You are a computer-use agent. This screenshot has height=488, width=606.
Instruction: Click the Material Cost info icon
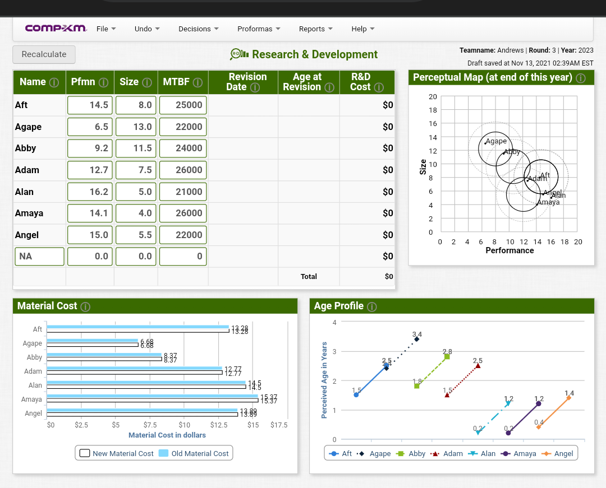[x=85, y=306]
